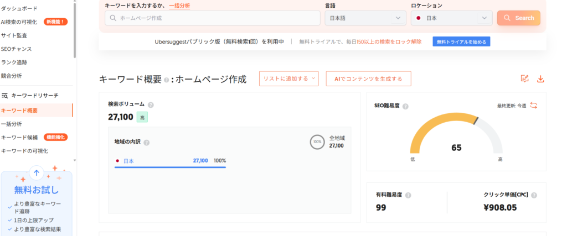Screen dimensions: 567x236
Task: Click the keyword search input field
Action: click(x=213, y=18)
